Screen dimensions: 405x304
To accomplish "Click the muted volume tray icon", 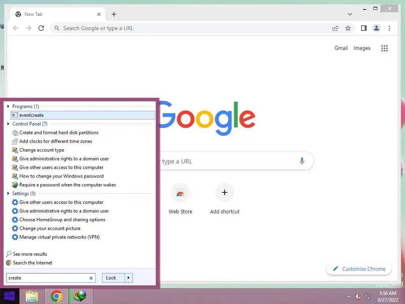I will pos(358,296).
